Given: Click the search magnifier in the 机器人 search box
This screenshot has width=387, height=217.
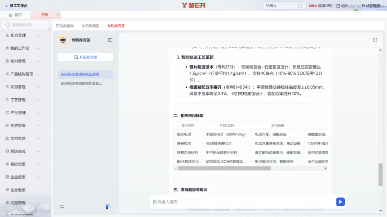Looking at the screenshot, I should click(300, 5).
